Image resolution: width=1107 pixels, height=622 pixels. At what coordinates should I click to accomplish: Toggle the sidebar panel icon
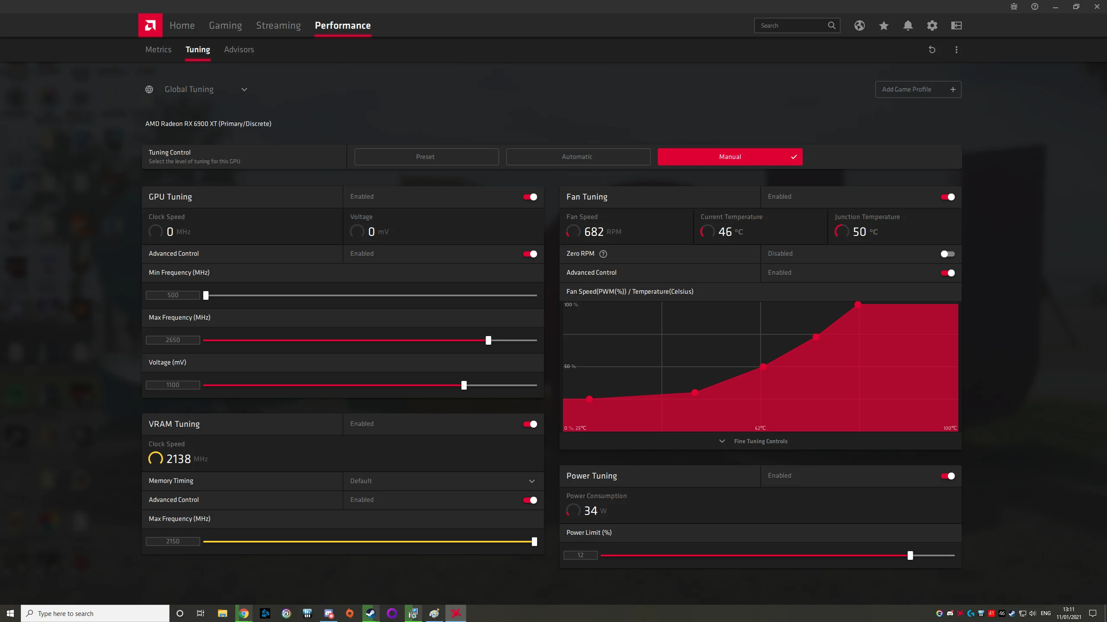tap(956, 25)
